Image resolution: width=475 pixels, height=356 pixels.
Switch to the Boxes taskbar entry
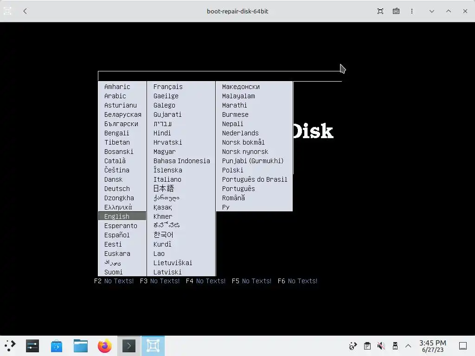(153, 346)
